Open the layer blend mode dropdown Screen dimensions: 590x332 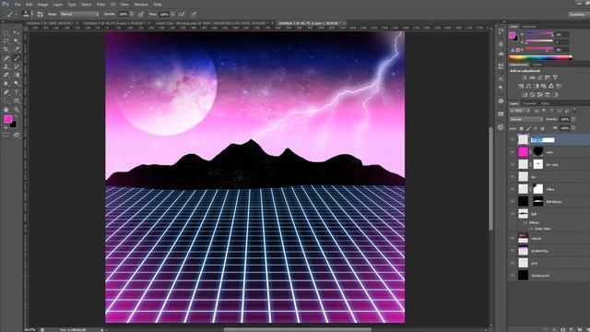pos(526,119)
